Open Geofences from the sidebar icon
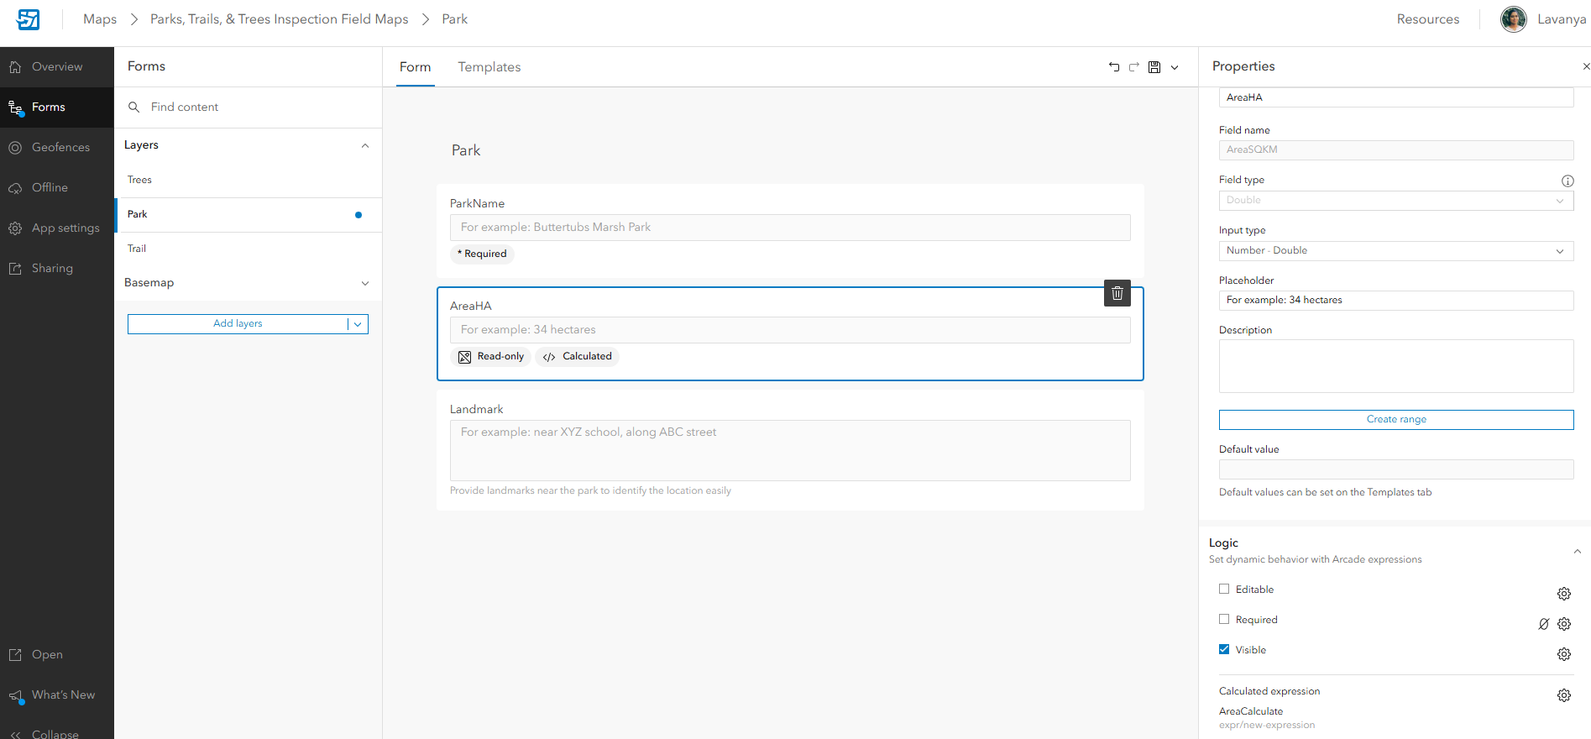 coord(15,148)
